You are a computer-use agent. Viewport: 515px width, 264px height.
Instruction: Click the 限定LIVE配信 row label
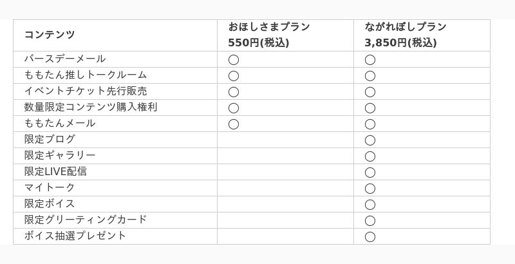click(55, 171)
